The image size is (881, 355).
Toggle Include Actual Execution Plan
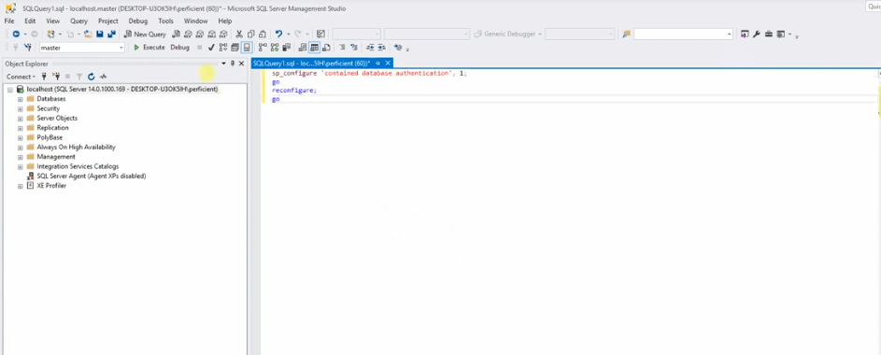pos(263,48)
